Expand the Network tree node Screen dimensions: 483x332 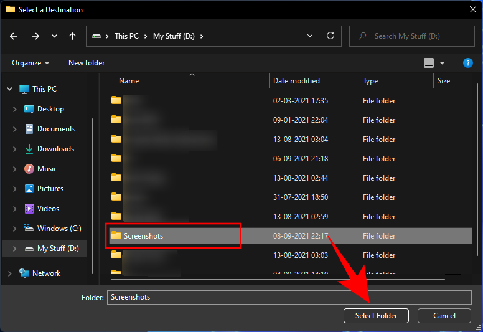pyautogui.click(x=9, y=273)
